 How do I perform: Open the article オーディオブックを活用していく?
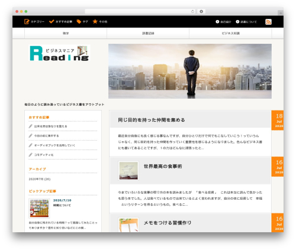[54, 145]
